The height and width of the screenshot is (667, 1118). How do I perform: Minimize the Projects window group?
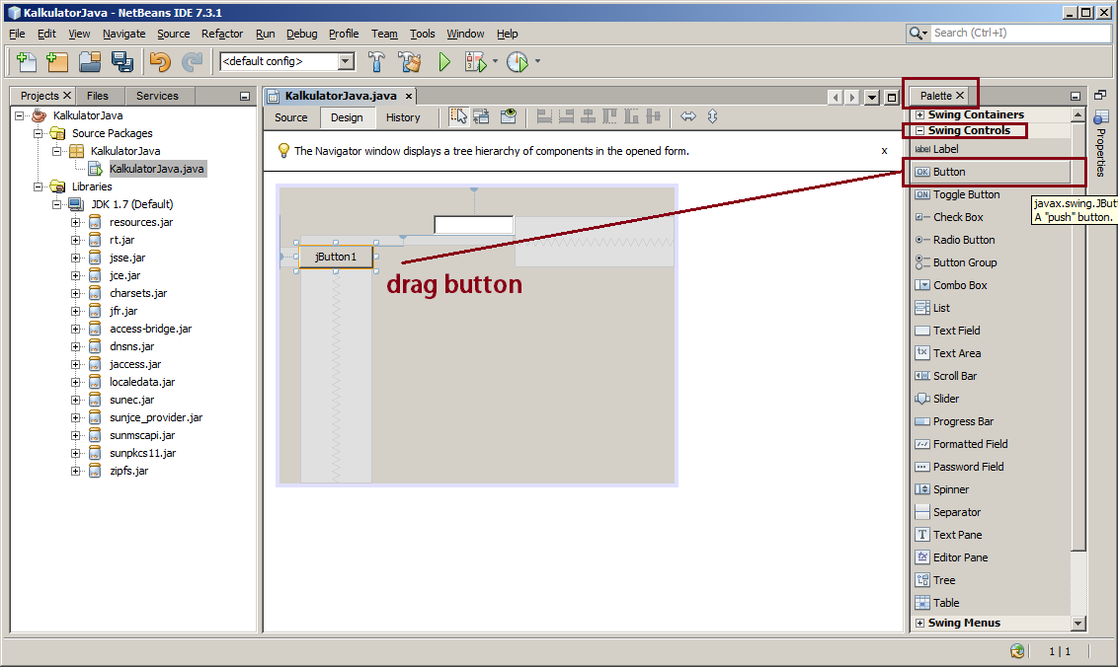pos(245,96)
